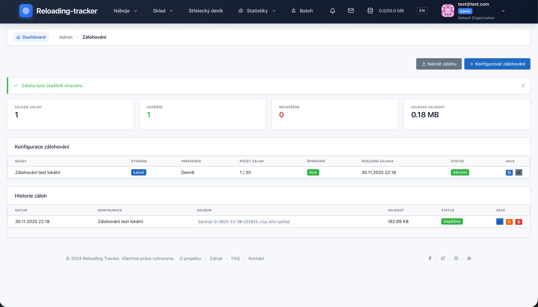Open the Statistiky menu
Viewport: 538px width, 307px height.
click(257, 11)
